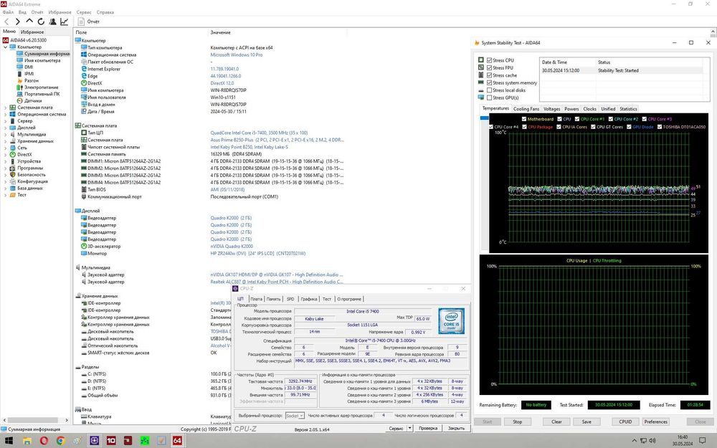Image resolution: width=717 pixels, height=448 pixels.
Task: Switch to the Voltages tab
Action: pyautogui.click(x=551, y=109)
